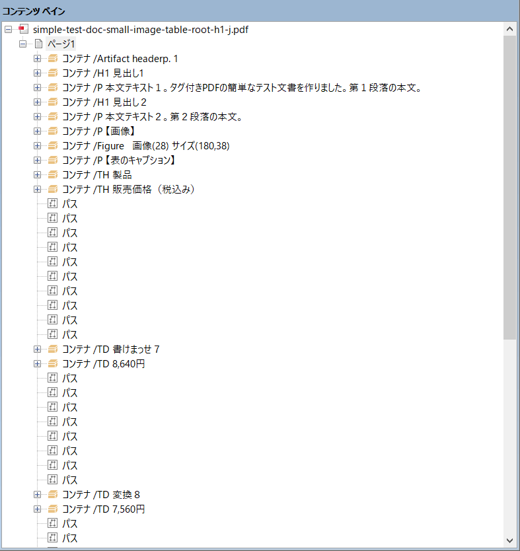Screen dimensions: 520x551
Task: Click container icon for TD 8,640円
Action: [53, 364]
